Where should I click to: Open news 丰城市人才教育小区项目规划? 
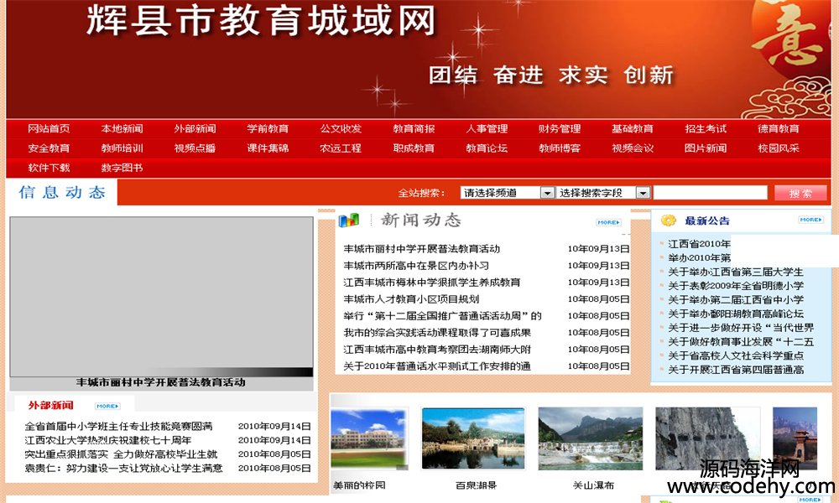tap(411, 299)
